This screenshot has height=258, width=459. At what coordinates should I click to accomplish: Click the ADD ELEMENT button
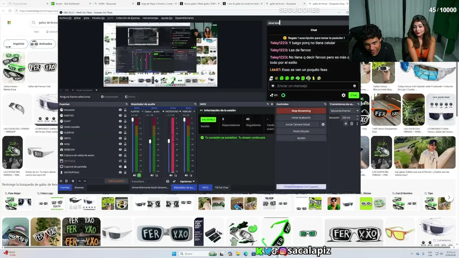click(x=116, y=181)
